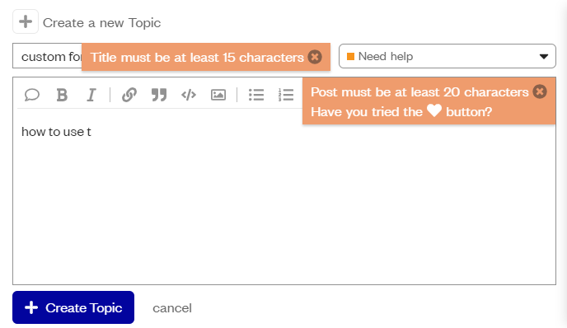Upload an image with the picture icon
567x328 pixels.
218,95
